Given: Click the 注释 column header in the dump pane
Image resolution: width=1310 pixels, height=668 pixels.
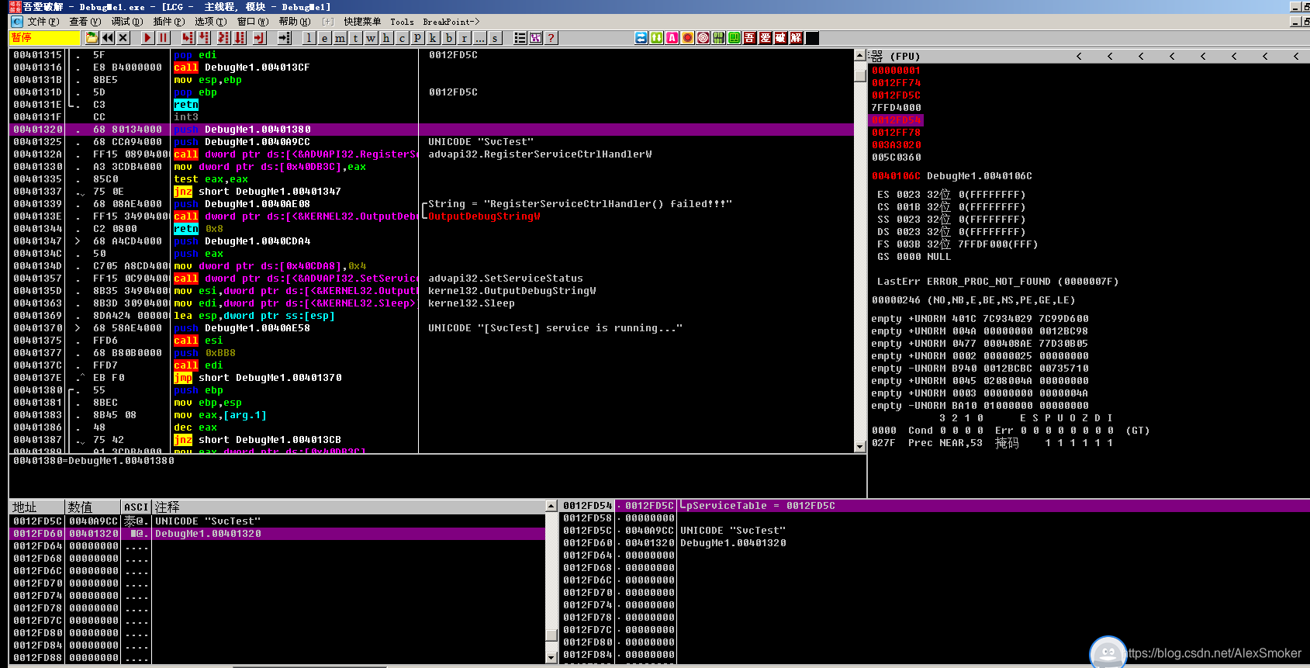Looking at the screenshot, I should pos(349,507).
